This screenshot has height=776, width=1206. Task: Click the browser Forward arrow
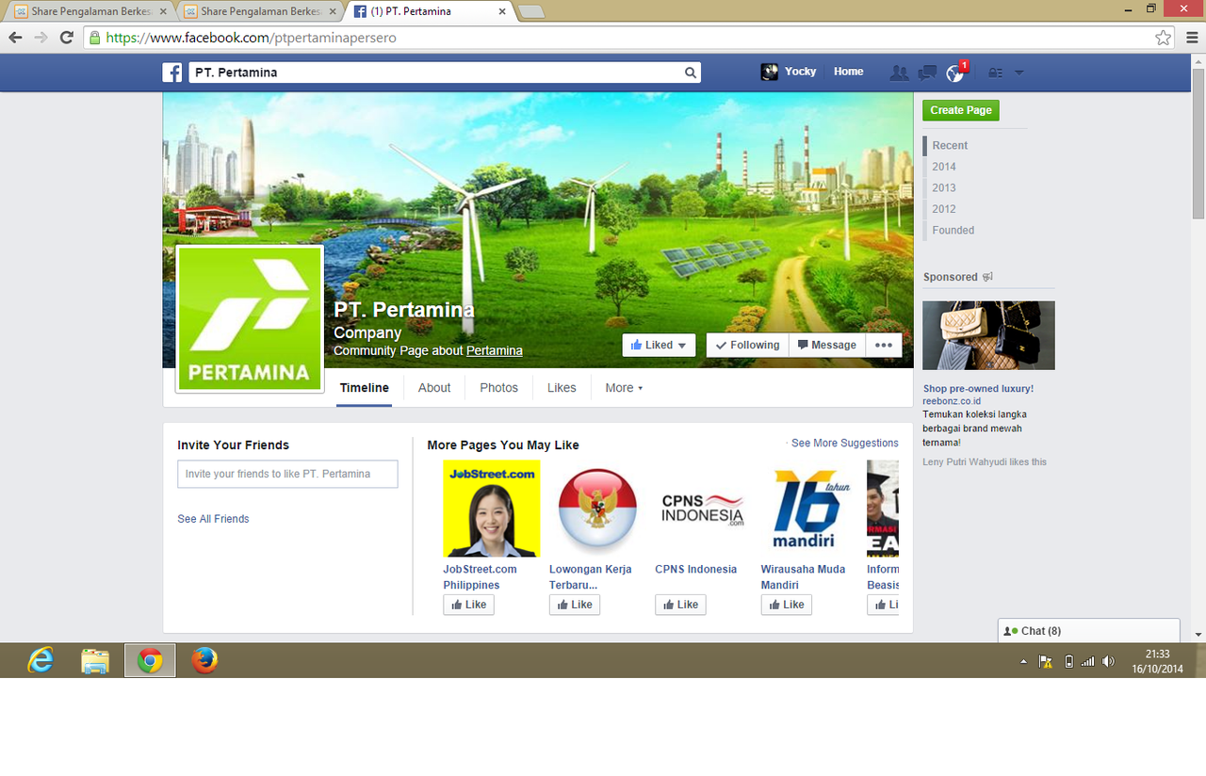pyautogui.click(x=41, y=38)
